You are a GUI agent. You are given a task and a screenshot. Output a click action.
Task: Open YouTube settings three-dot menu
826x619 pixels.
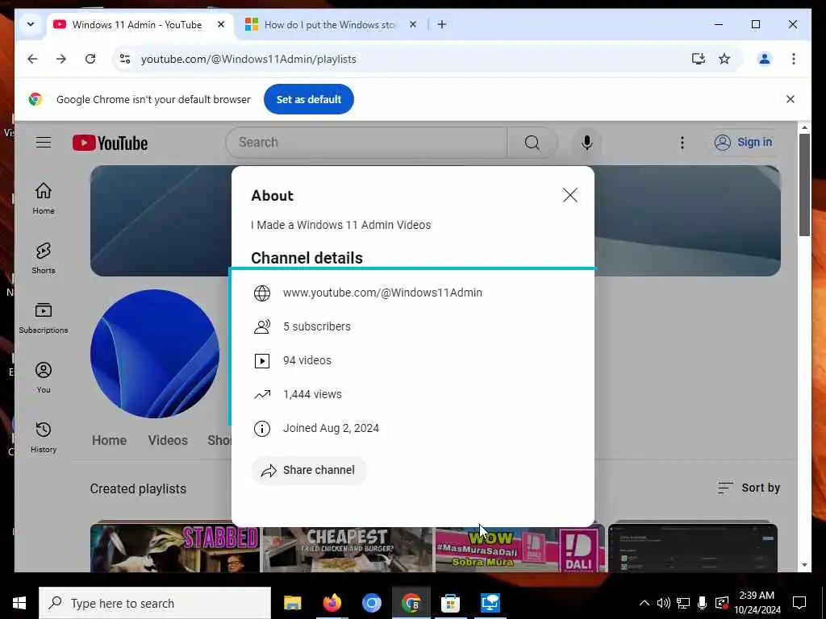[682, 143]
